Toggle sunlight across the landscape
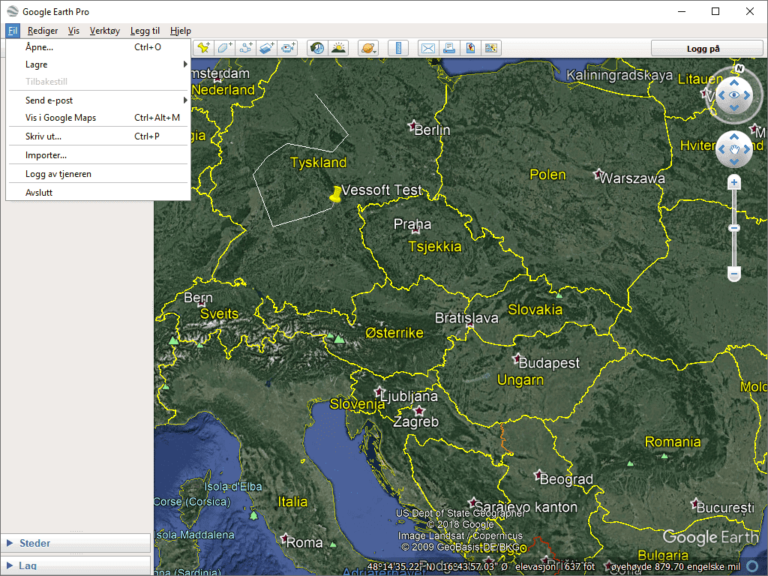The image size is (768, 576). click(338, 48)
